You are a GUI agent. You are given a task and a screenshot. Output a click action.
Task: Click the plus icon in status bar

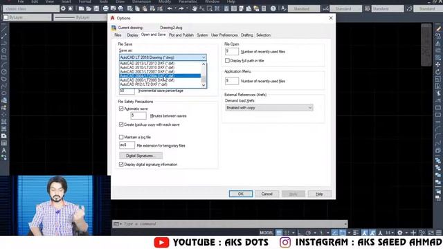tap(413, 232)
